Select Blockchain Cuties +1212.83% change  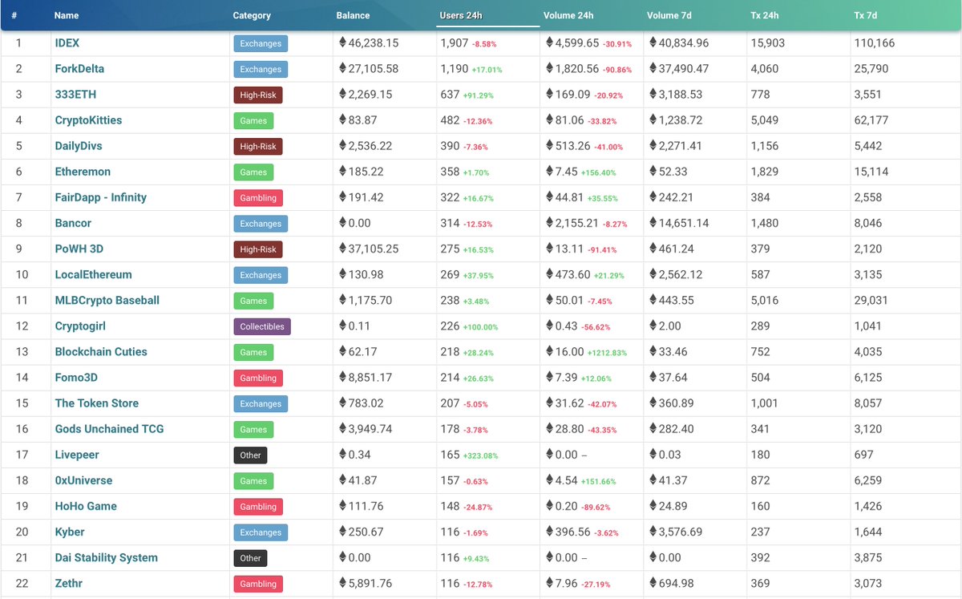[x=607, y=353]
